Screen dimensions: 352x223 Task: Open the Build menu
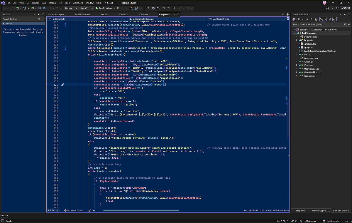click(44, 3)
